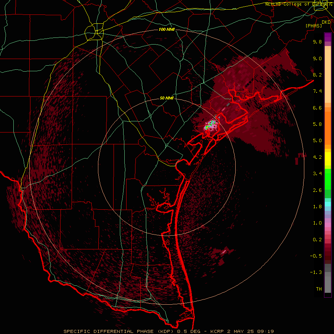Click the 5.8 value on the color scale
Screen dimensions: 334x334
coord(317,124)
